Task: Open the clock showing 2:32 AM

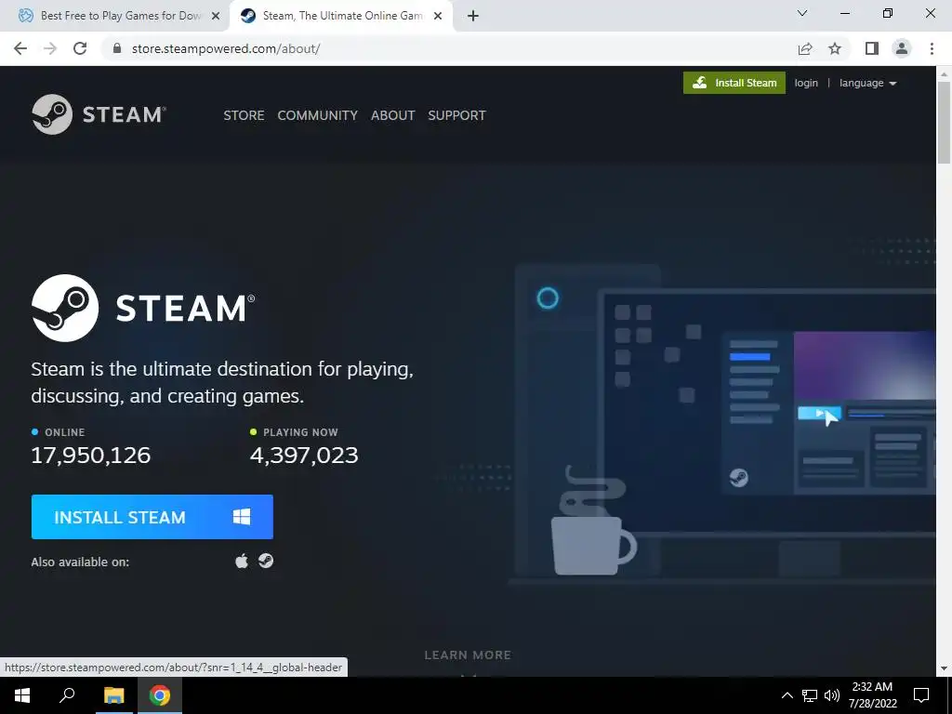Action: click(872, 695)
